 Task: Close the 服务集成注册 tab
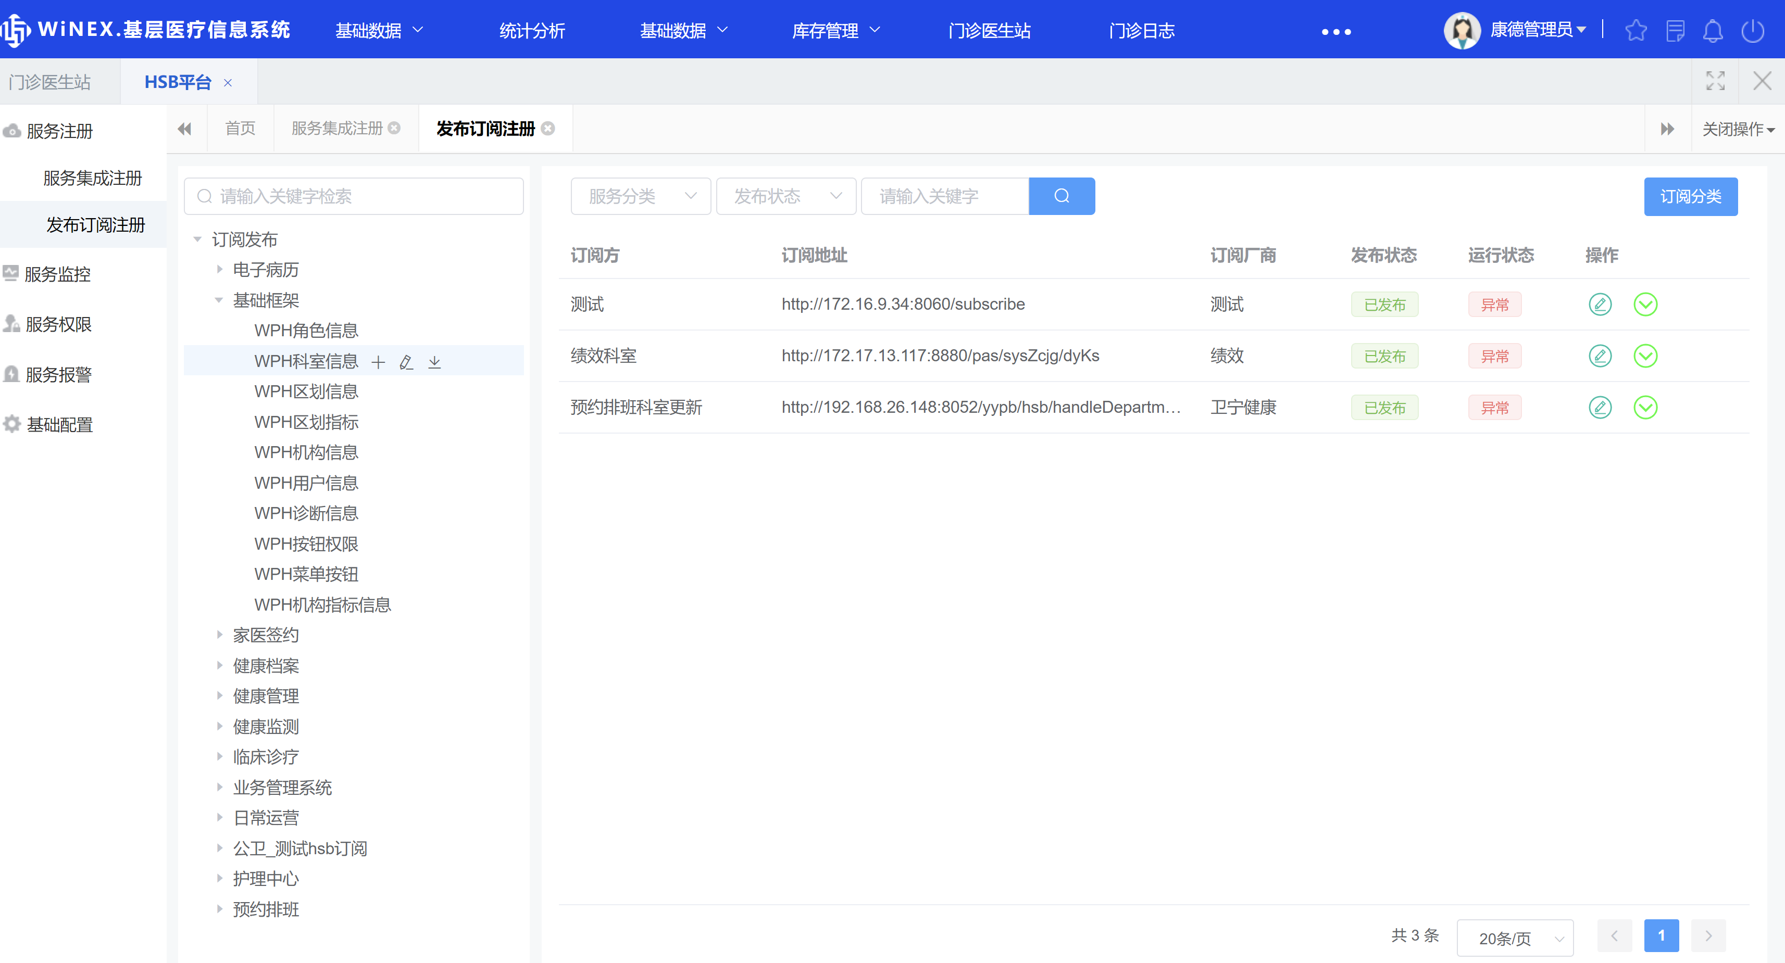pos(394,128)
